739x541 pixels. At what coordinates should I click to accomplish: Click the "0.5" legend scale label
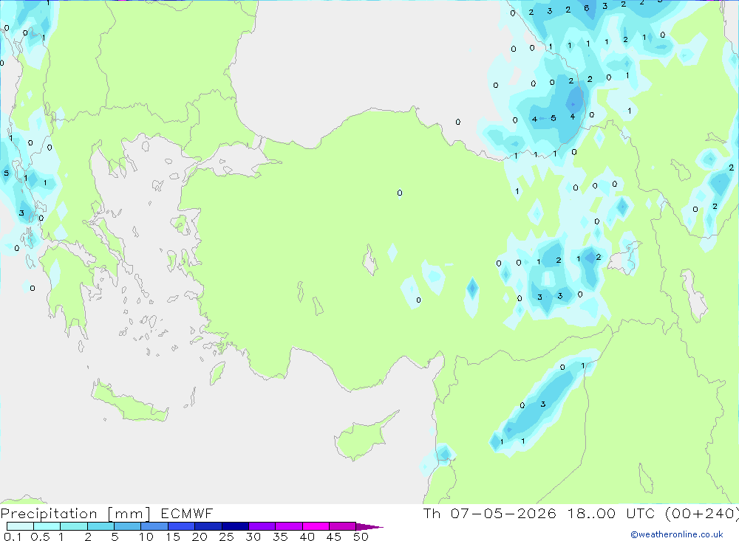click(40, 537)
